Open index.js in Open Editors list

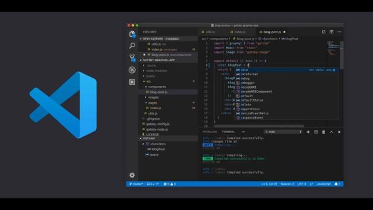click(x=168, y=50)
